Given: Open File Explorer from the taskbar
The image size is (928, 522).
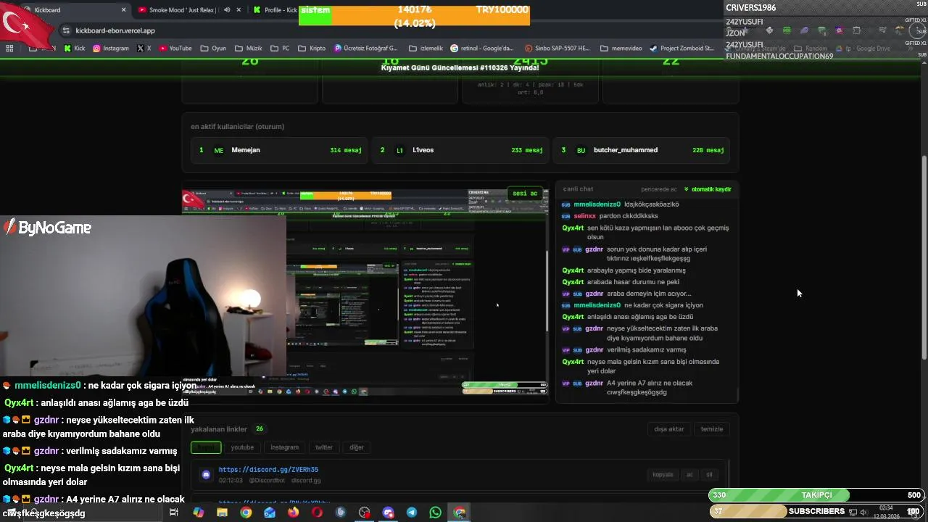Looking at the screenshot, I should coord(222,513).
